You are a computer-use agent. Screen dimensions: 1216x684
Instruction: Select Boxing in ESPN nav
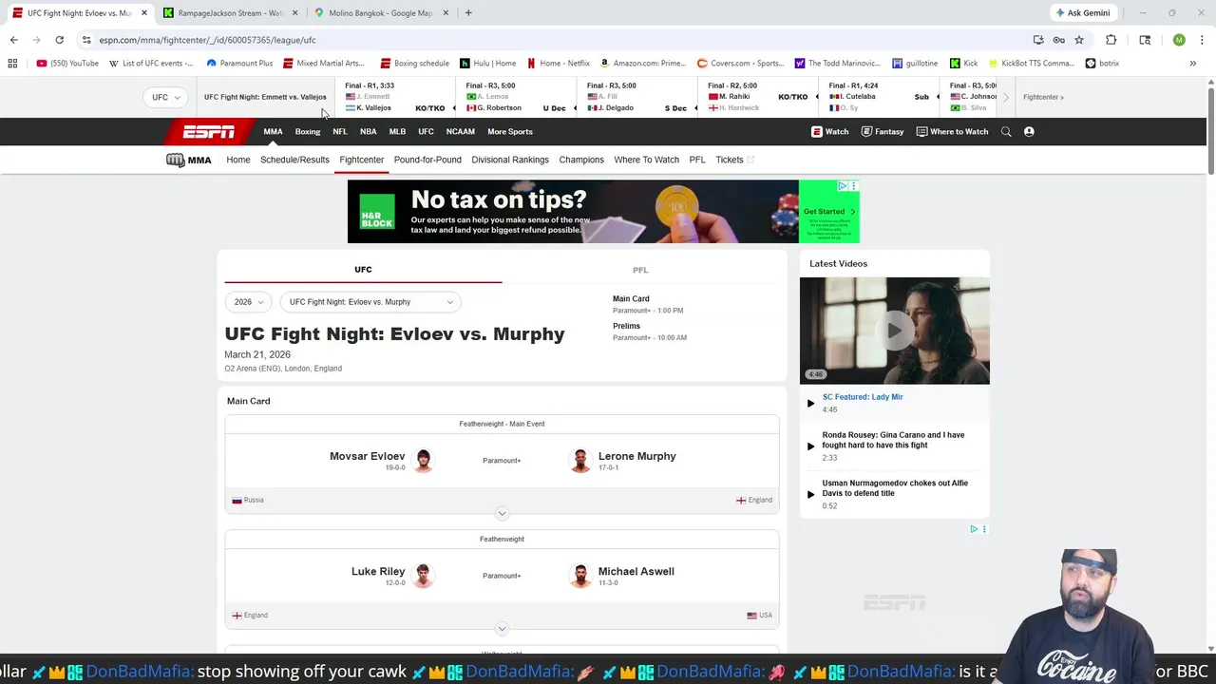pyautogui.click(x=308, y=132)
